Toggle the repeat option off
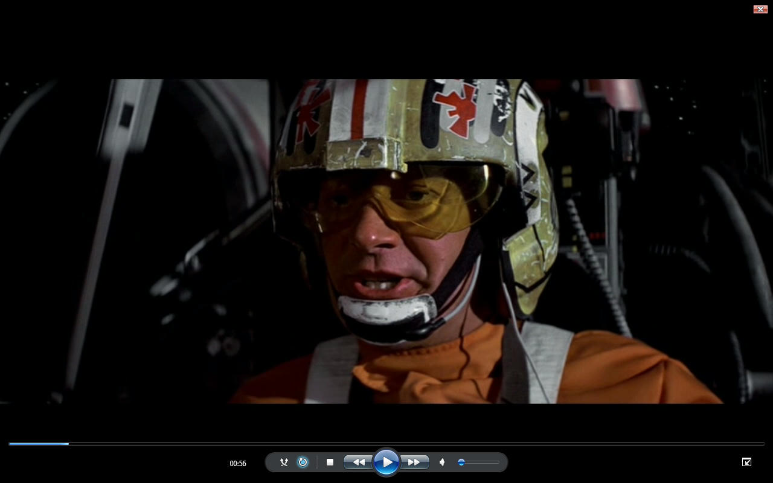 [303, 462]
